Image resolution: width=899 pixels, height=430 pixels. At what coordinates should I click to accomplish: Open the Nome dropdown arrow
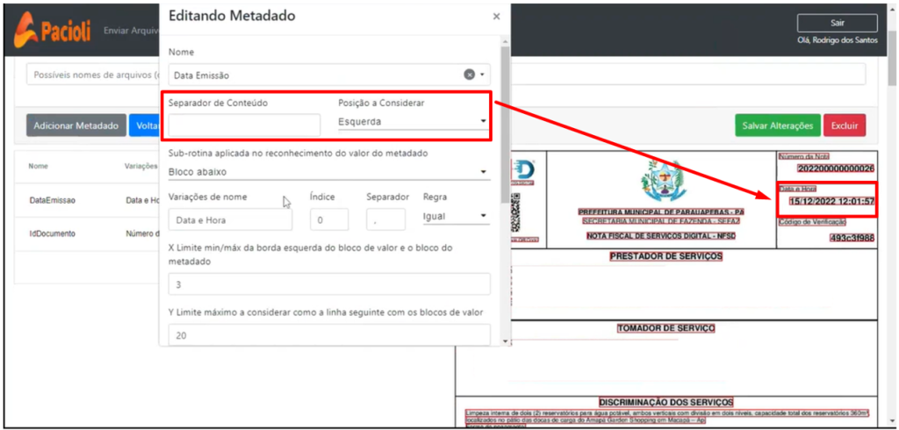483,75
